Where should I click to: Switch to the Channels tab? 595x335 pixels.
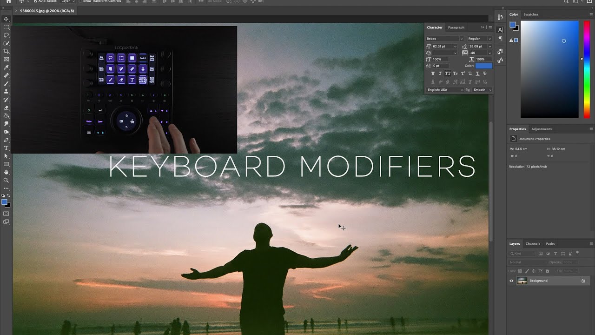(x=533, y=244)
